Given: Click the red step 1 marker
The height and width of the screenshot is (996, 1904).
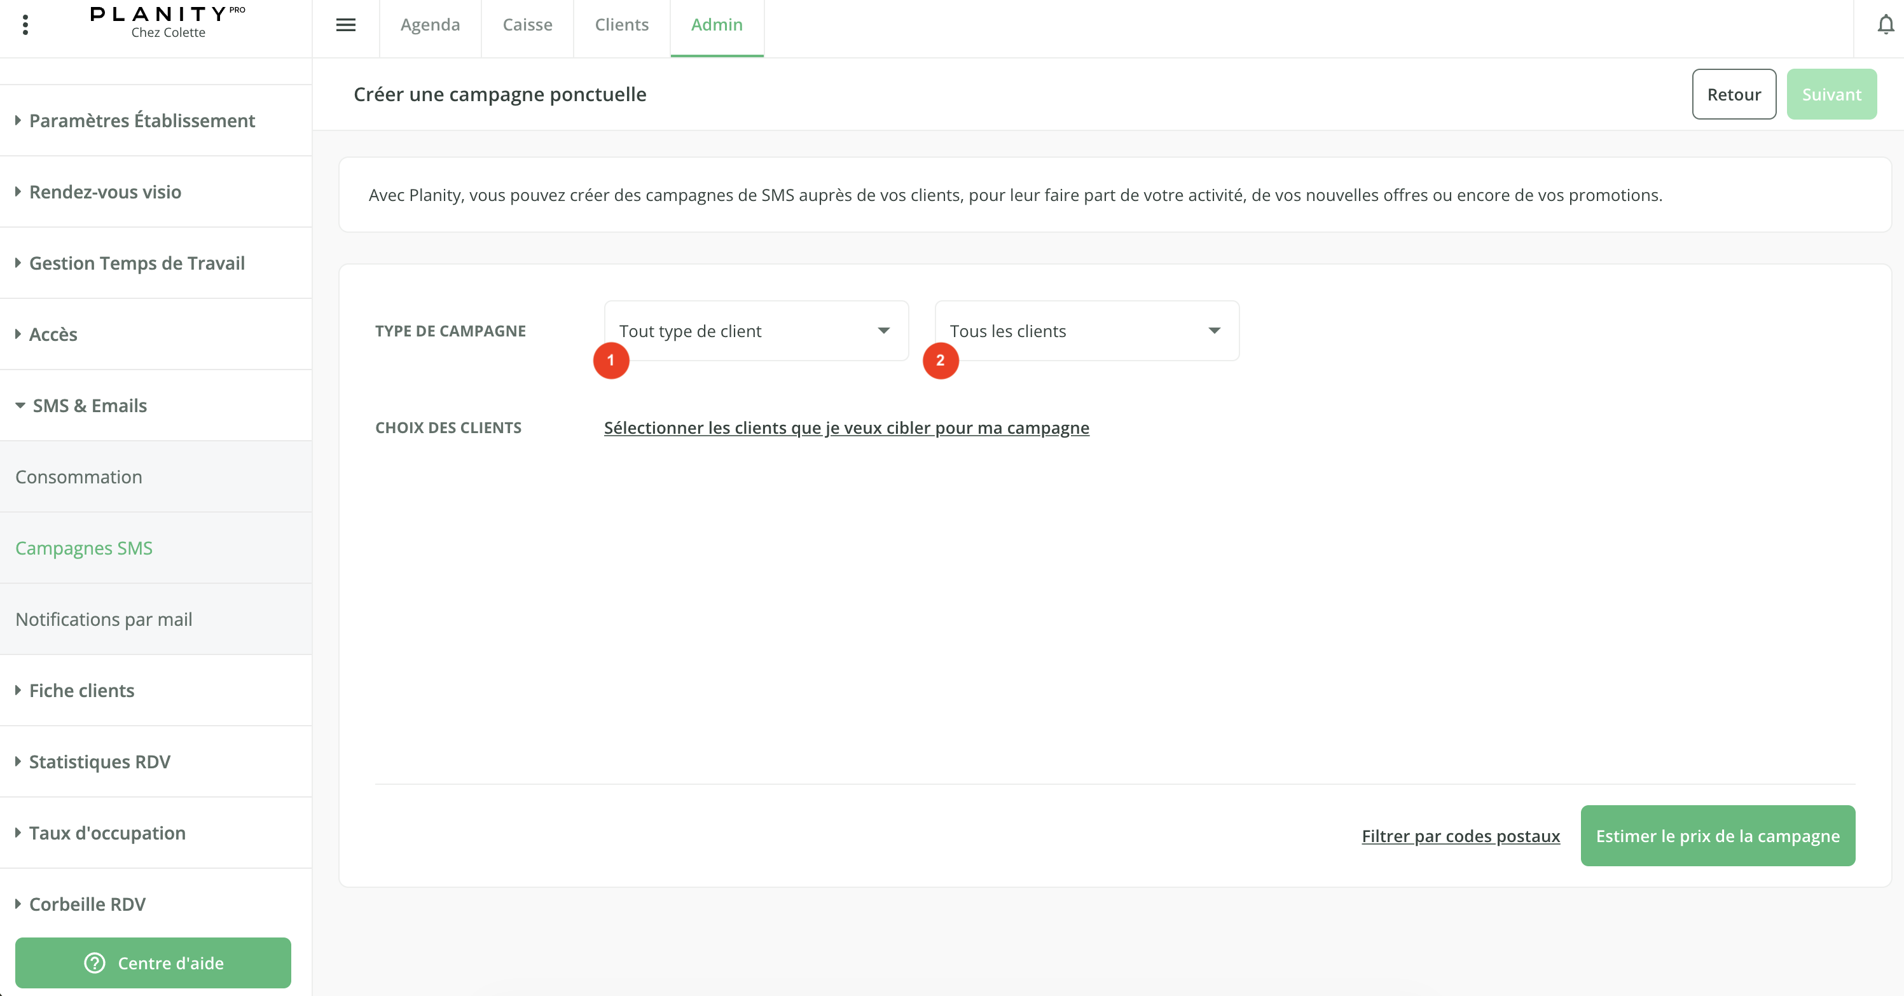Looking at the screenshot, I should (611, 360).
